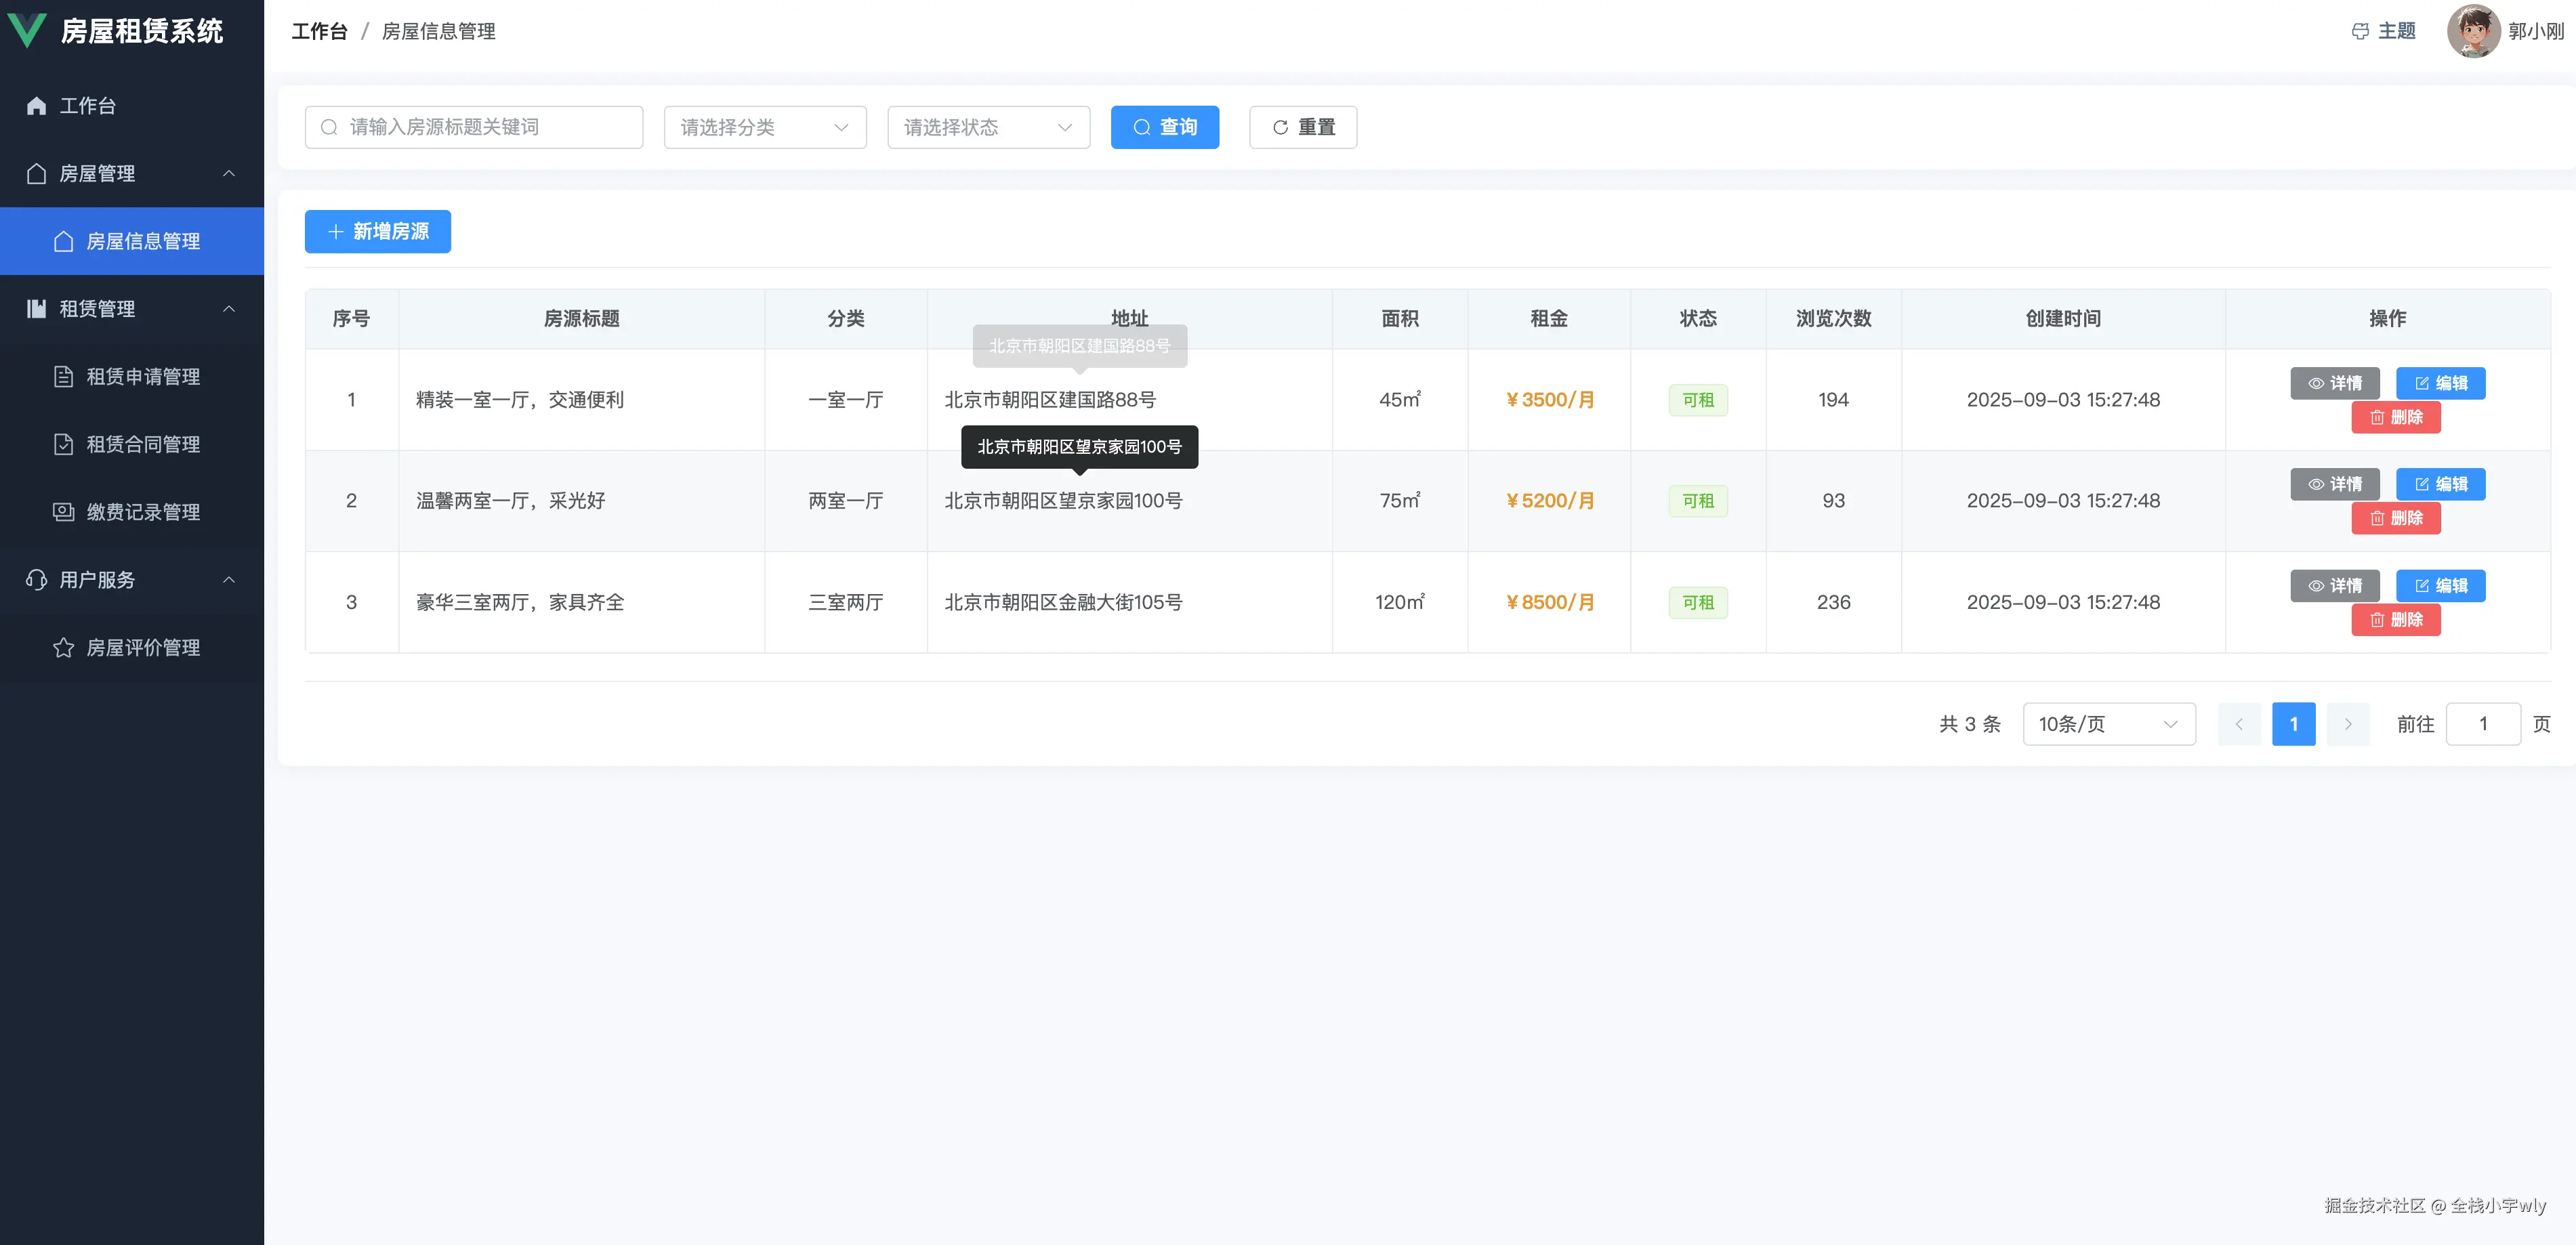
Task: Collapse the 租赁管理 sidebar section
Action: pyautogui.click(x=229, y=309)
